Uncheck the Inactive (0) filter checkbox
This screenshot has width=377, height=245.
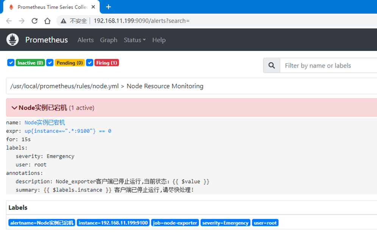pyautogui.click(x=11, y=63)
